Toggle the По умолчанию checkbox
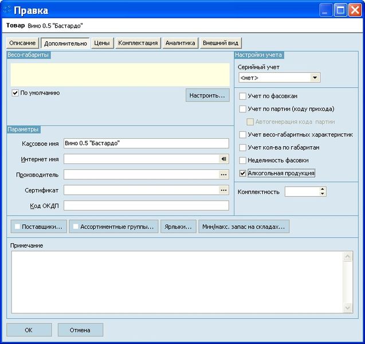 [15, 93]
